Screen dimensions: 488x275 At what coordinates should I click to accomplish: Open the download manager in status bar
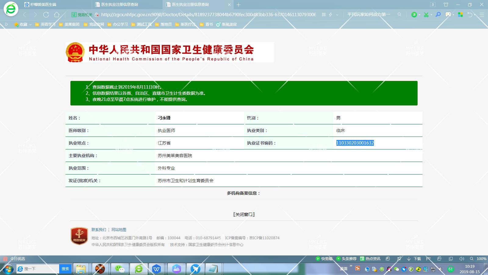pyautogui.click(x=414, y=259)
